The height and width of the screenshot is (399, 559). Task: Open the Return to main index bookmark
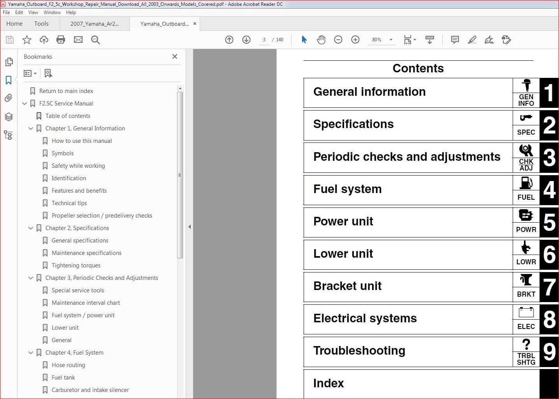coord(66,91)
